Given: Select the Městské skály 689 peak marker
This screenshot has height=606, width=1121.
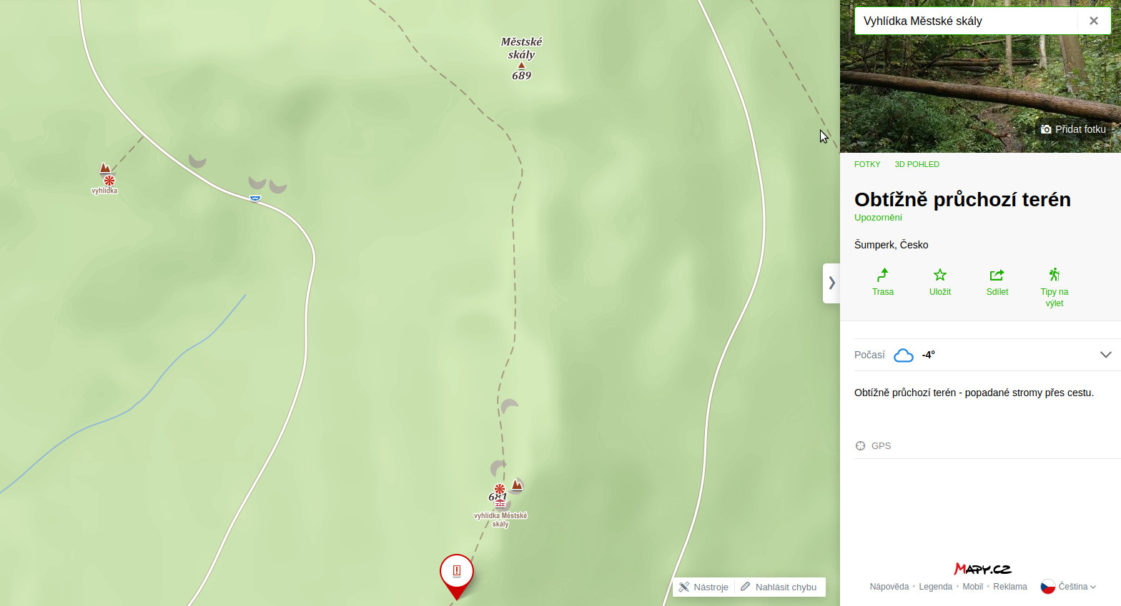Looking at the screenshot, I should coord(521,66).
